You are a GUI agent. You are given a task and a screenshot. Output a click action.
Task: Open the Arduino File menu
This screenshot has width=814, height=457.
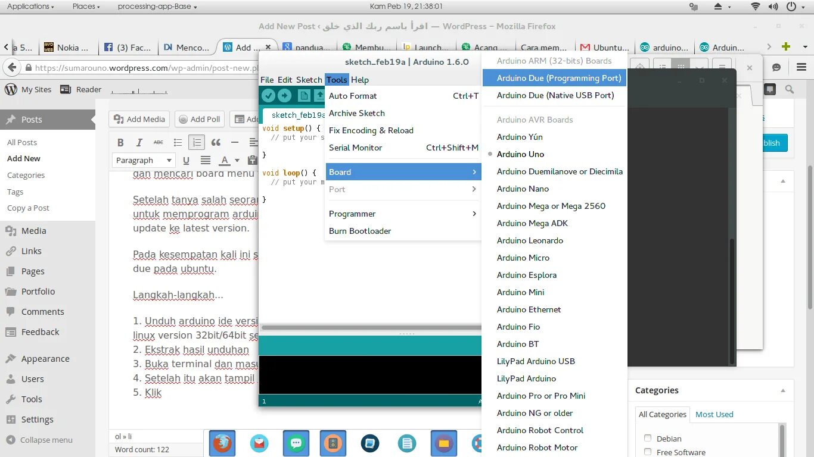(x=267, y=80)
